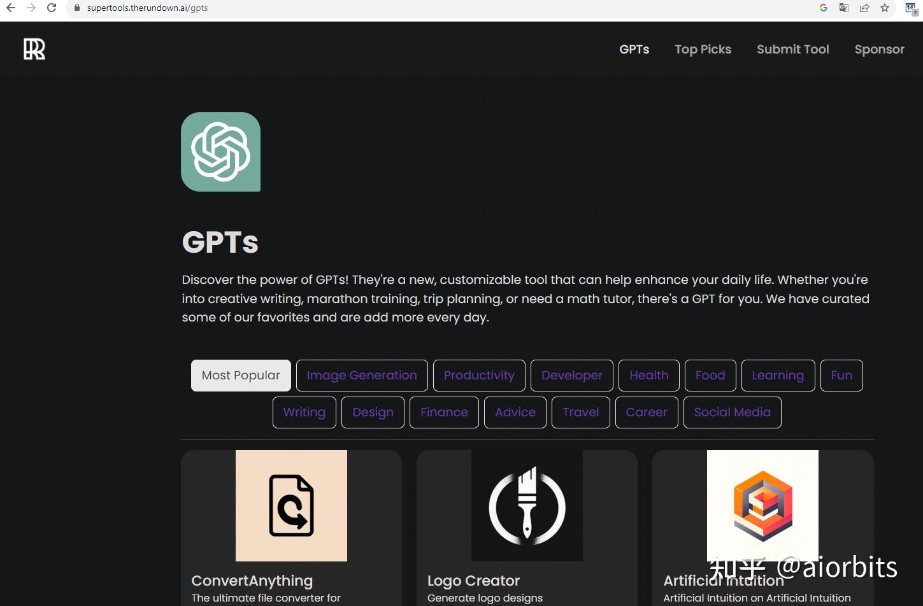Click 'Artificial Intuition on Artificial Intuition' text
The image size is (923, 606).
pyautogui.click(x=757, y=598)
